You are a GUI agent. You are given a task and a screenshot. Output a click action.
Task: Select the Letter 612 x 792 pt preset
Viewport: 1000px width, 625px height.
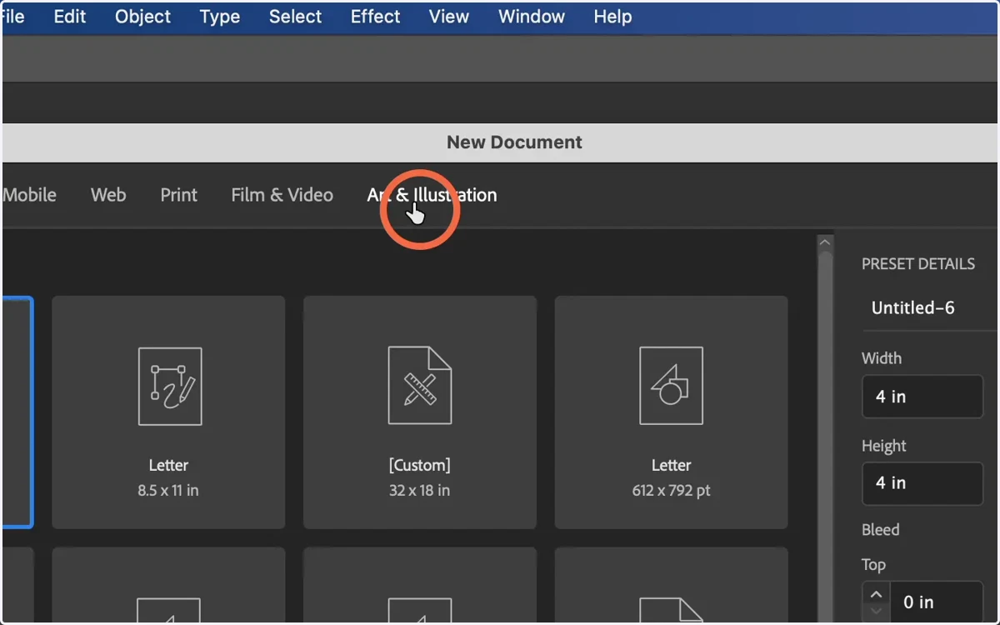pos(672,412)
